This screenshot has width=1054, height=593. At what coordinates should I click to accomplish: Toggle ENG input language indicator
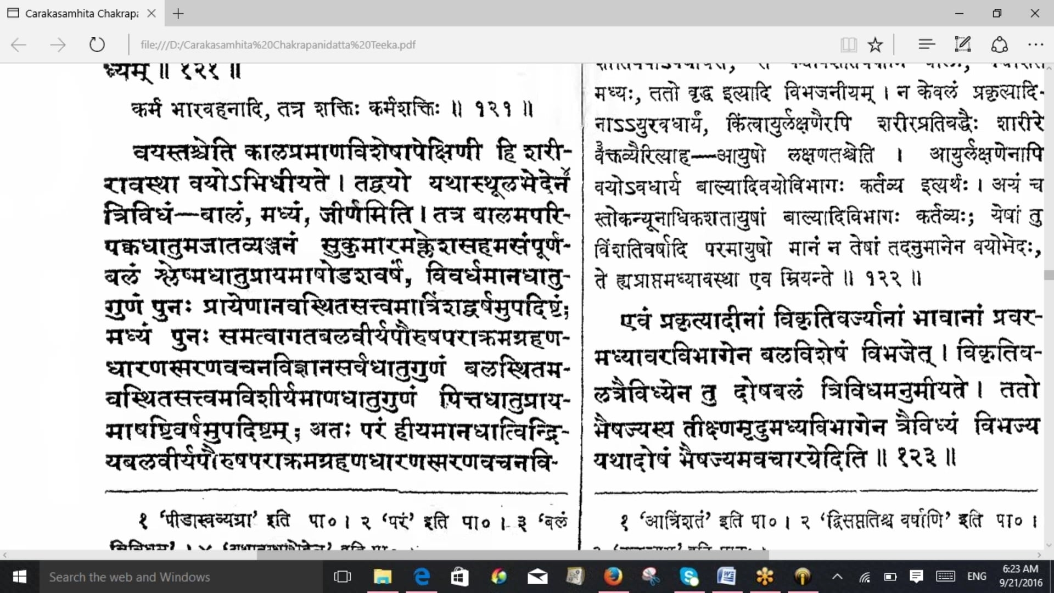[x=976, y=577]
